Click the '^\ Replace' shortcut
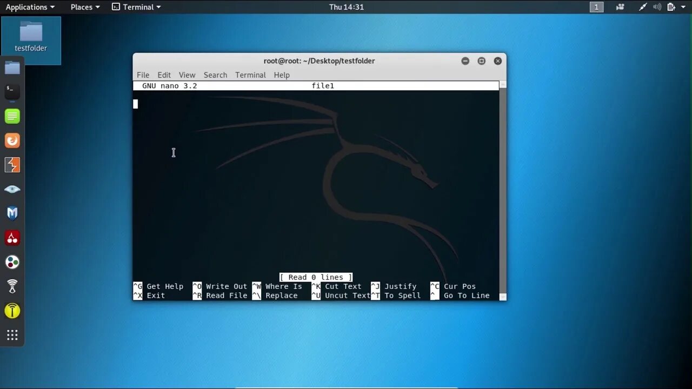 (x=275, y=296)
